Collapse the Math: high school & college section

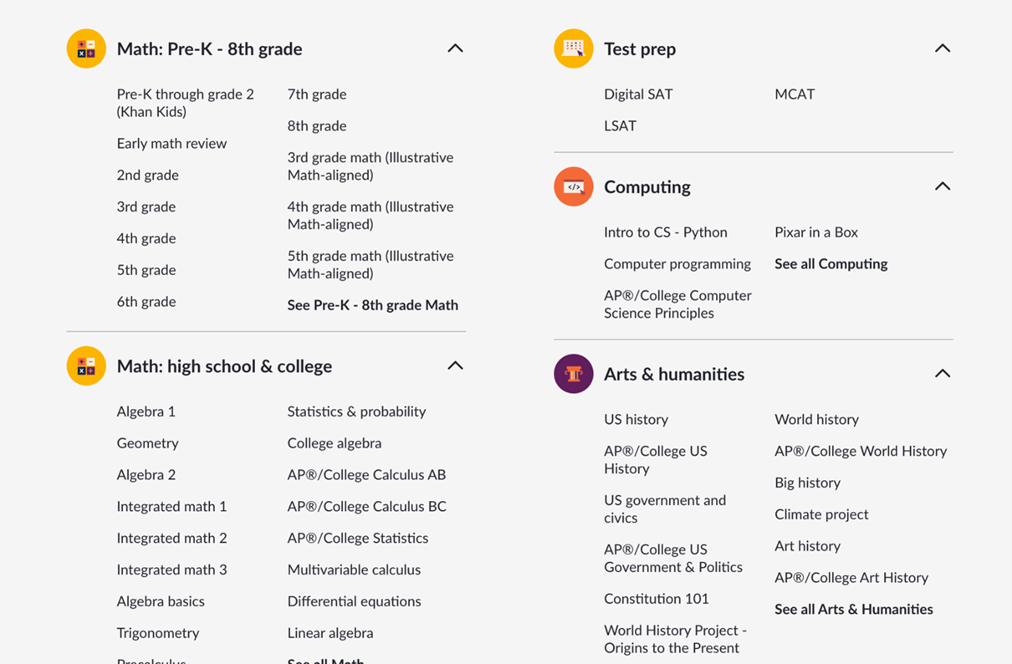coord(455,365)
